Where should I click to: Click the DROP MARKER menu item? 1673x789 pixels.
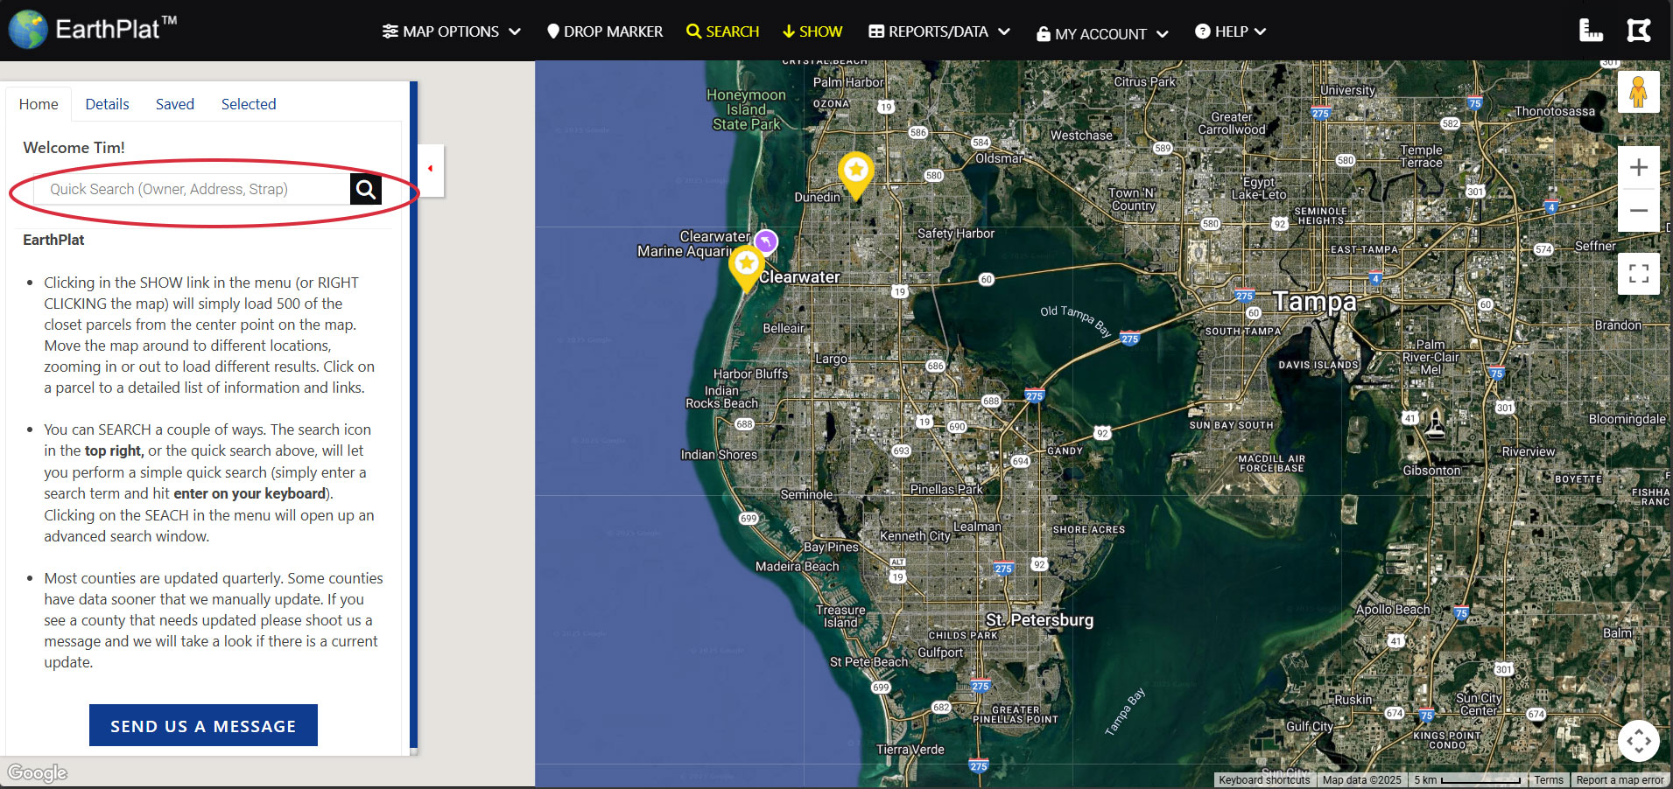(605, 31)
